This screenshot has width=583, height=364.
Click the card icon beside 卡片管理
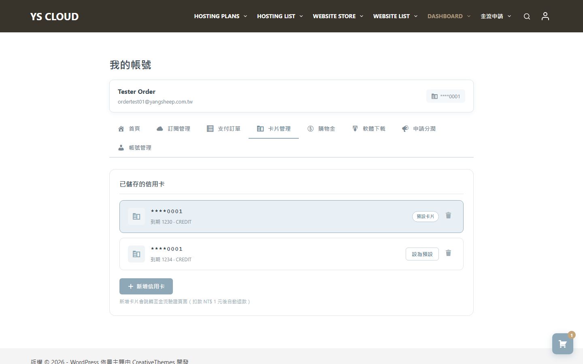260,129
